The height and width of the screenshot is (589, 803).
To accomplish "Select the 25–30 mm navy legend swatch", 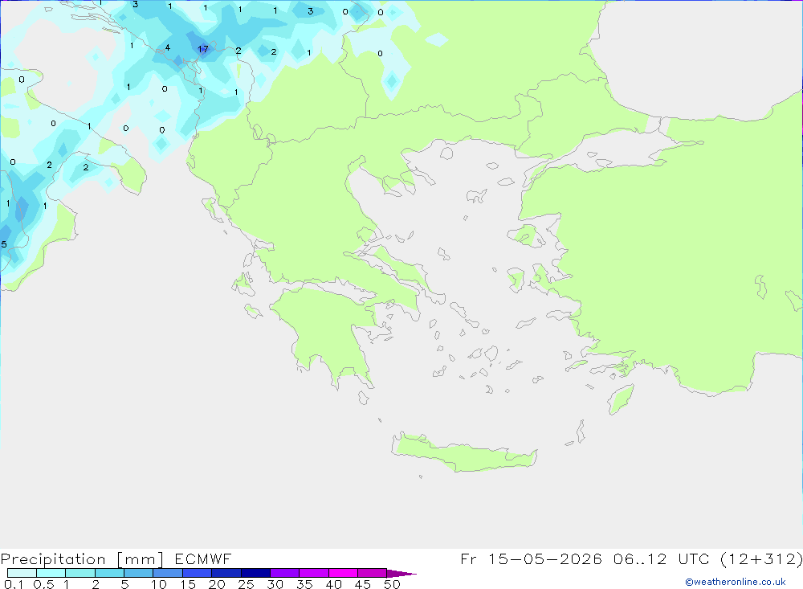I will (x=255, y=573).
